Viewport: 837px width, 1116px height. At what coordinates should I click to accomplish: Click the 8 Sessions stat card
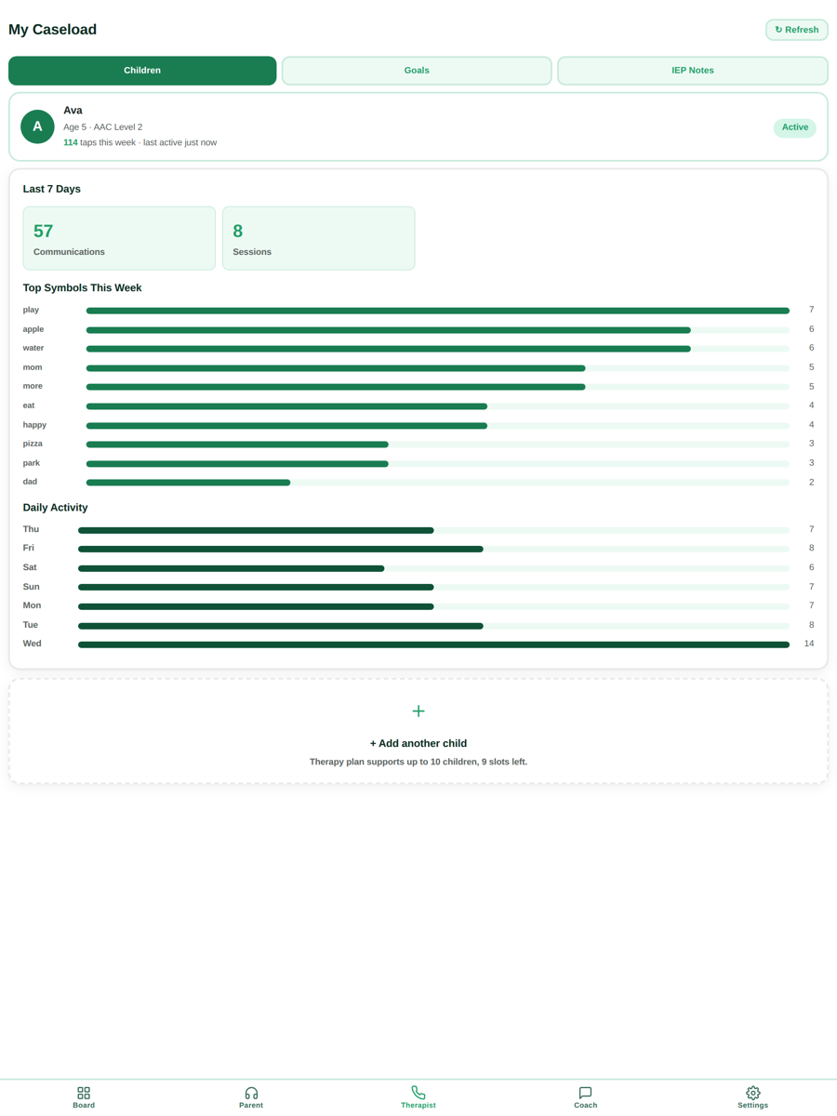[319, 238]
